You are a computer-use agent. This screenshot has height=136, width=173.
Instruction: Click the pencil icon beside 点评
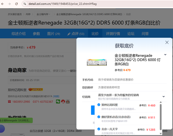tap(69, 34)
